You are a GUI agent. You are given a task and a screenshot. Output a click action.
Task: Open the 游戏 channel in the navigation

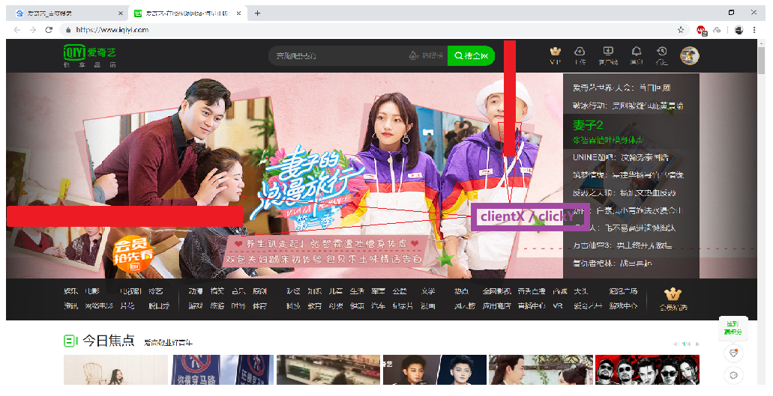[x=196, y=306]
